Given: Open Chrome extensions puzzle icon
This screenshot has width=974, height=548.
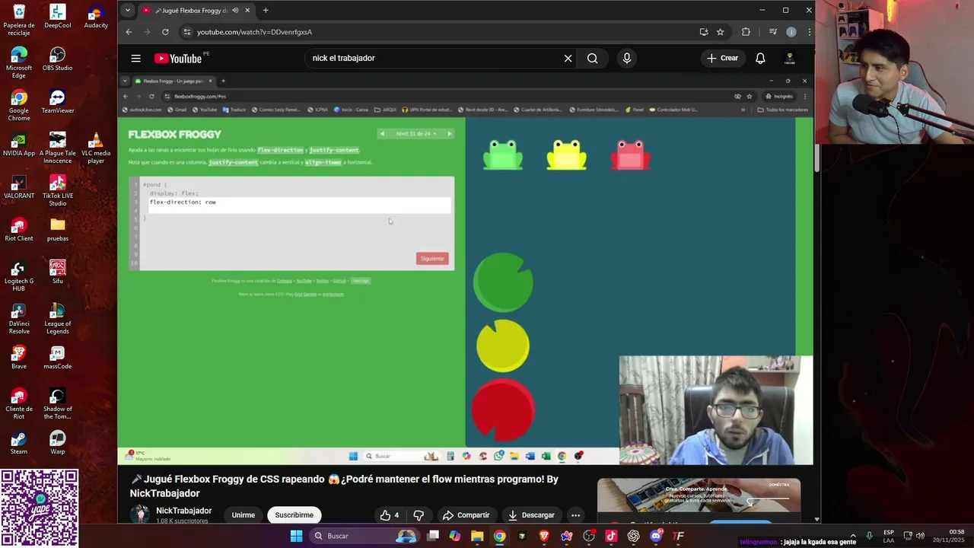Looking at the screenshot, I should (x=746, y=32).
